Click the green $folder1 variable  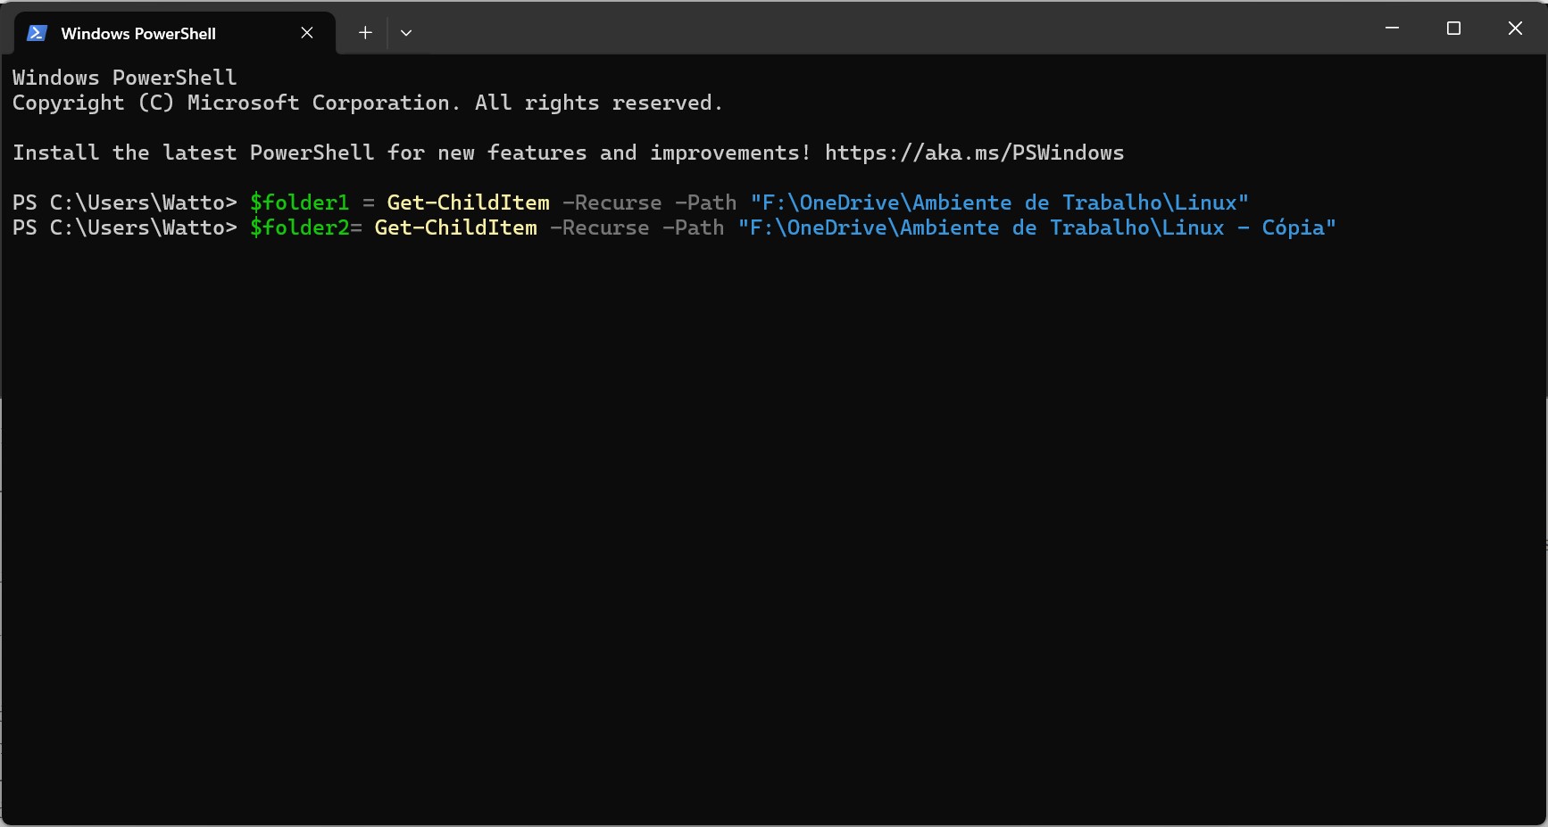[x=299, y=203]
